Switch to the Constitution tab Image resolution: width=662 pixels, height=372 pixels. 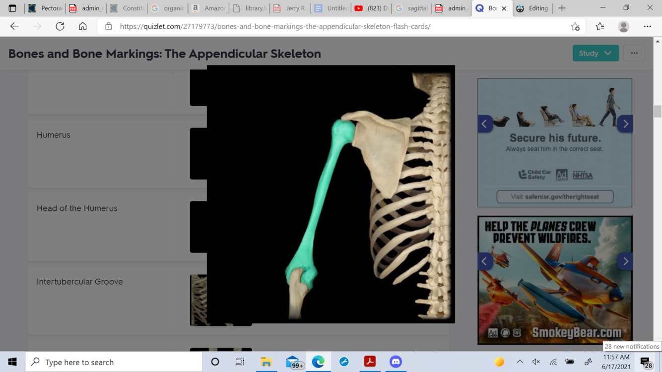[x=127, y=8]
